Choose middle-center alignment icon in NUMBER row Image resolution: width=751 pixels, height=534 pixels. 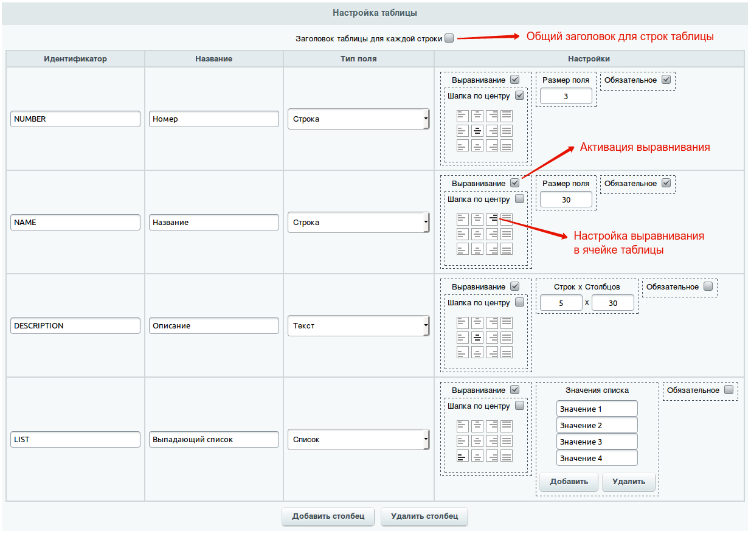point(477,130)
